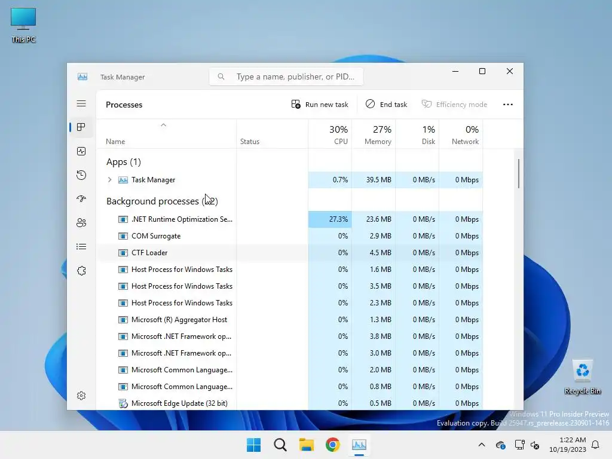Open the Windows Start menu

[253, 445]
